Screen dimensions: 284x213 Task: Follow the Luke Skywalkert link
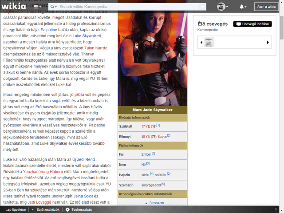pyautogui.click(x=87, y=36)
